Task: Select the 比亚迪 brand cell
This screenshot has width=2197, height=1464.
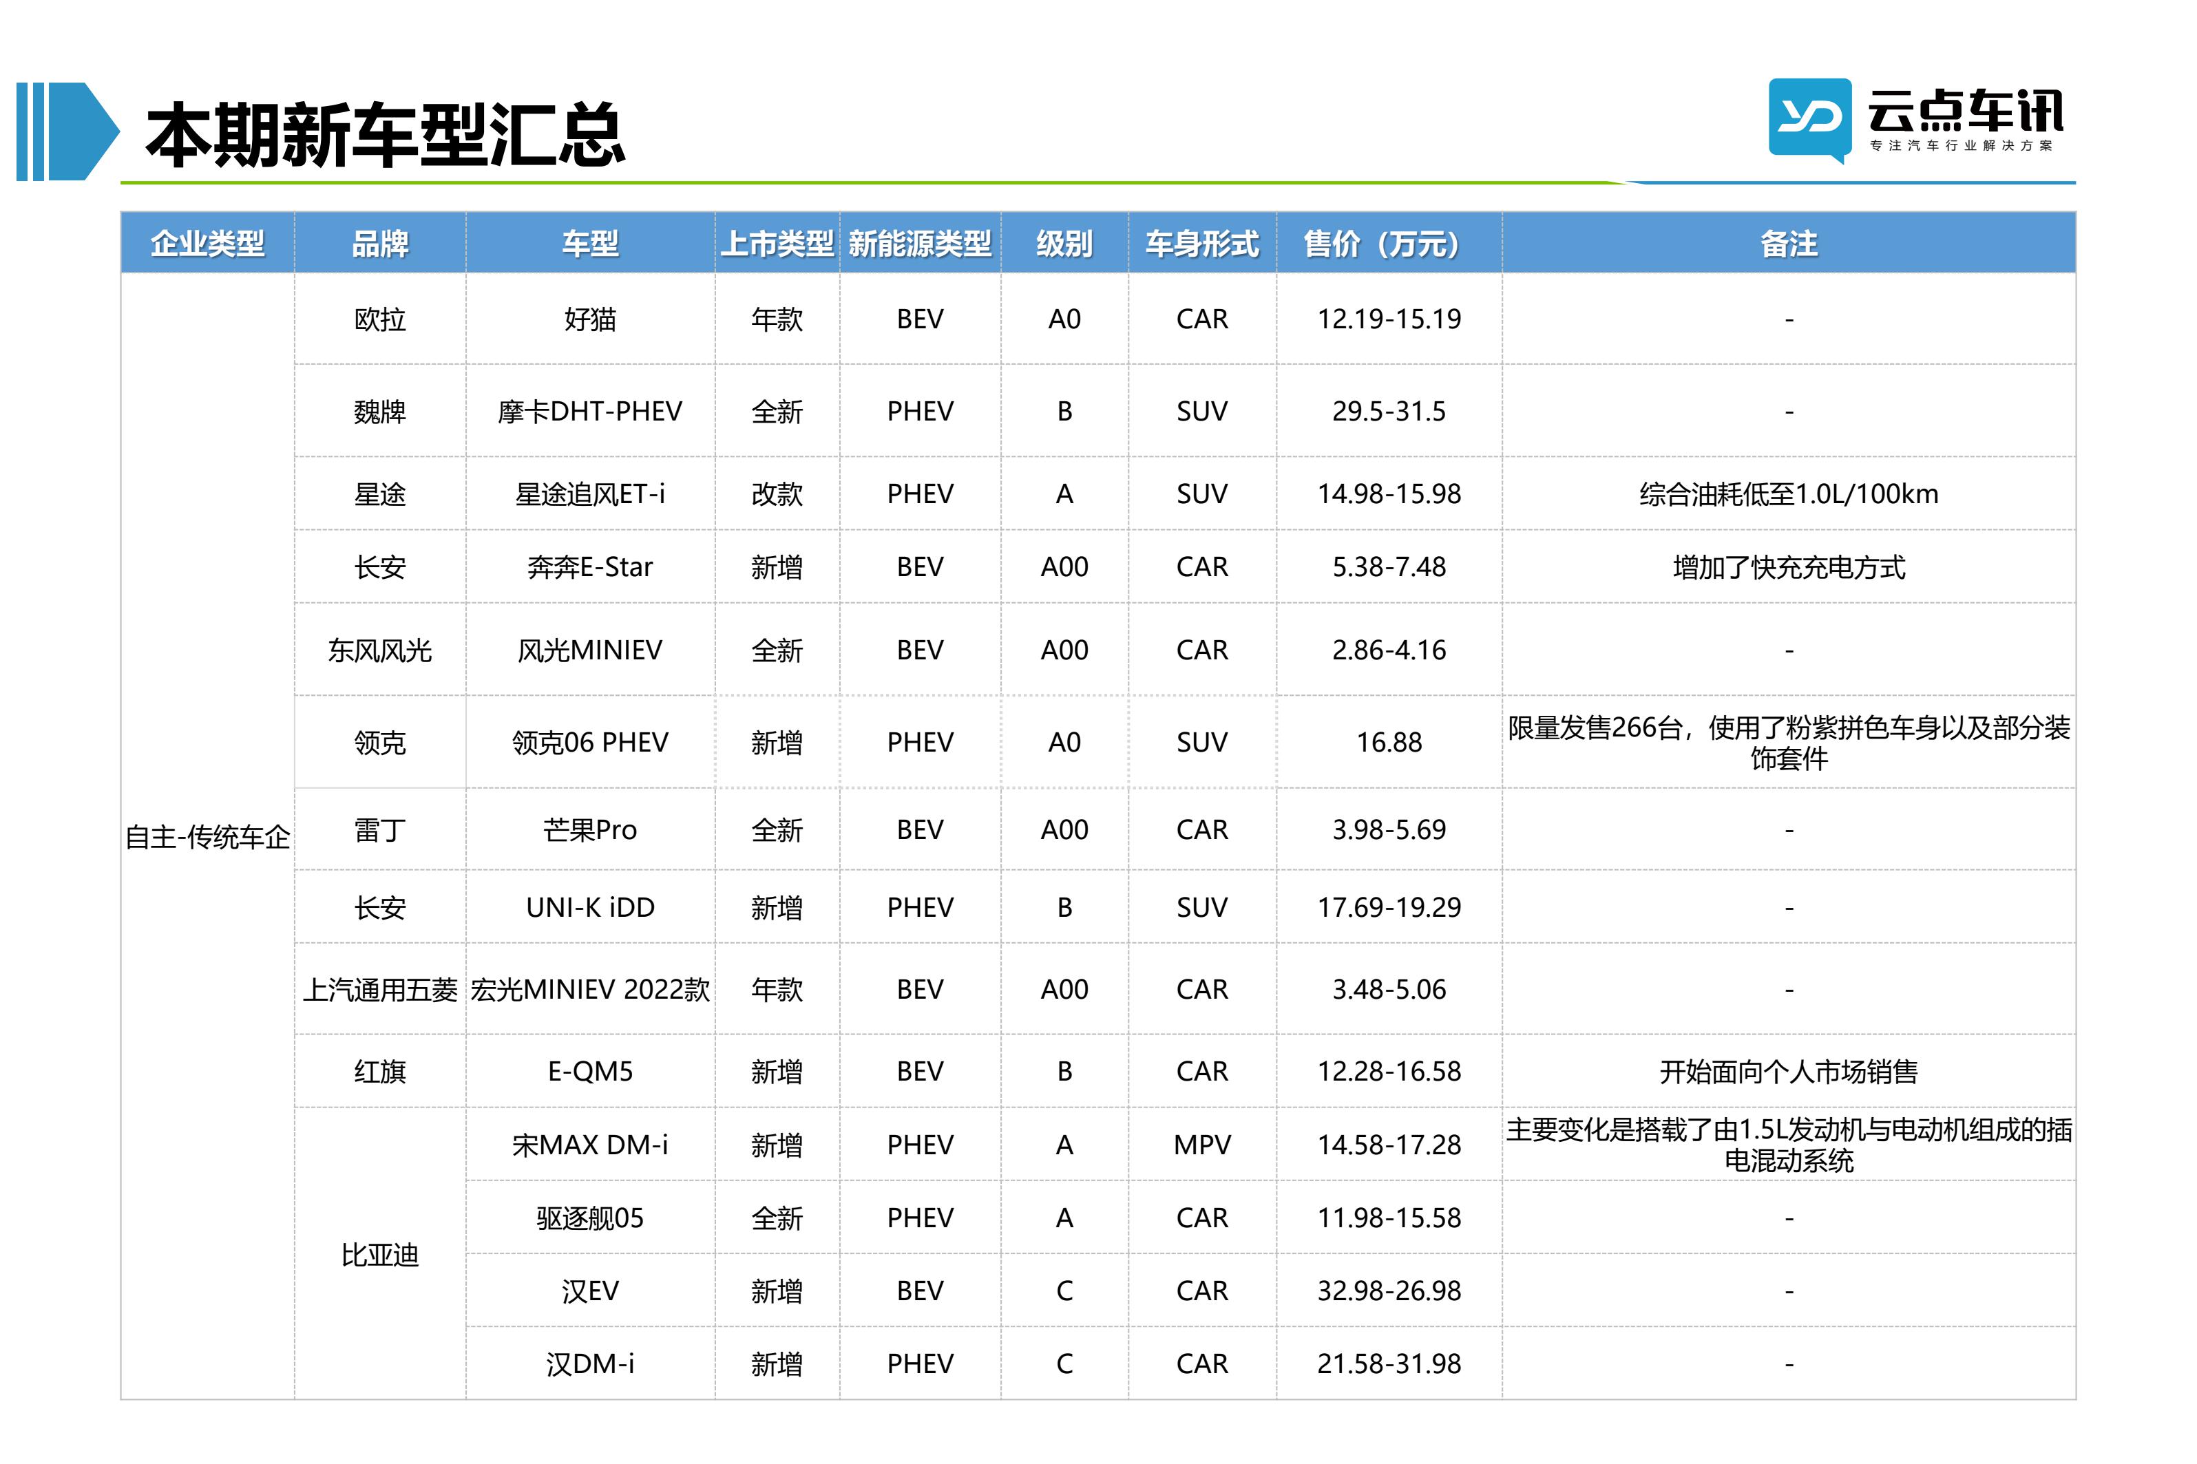Action: [x=380, y=1255]
